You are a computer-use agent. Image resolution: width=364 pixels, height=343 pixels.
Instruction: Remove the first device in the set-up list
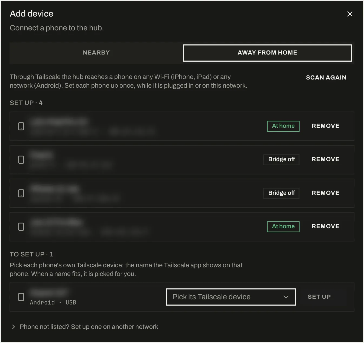coord(325,126)
